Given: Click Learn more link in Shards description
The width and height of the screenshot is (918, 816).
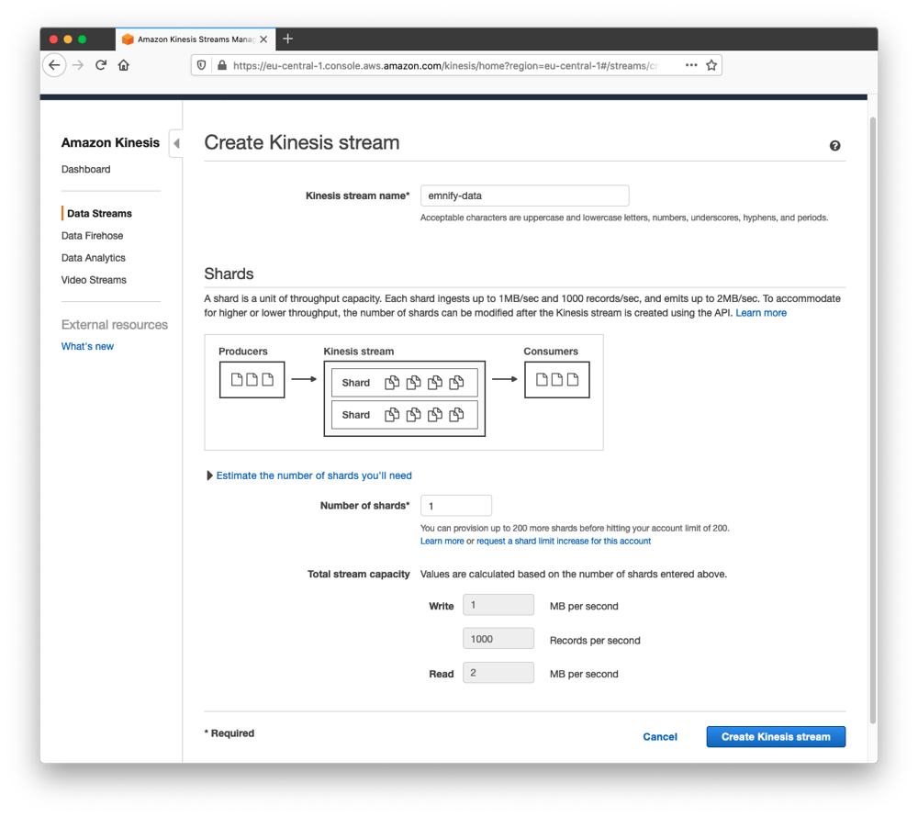Looking at the screenshot, I should click(761, 313).
